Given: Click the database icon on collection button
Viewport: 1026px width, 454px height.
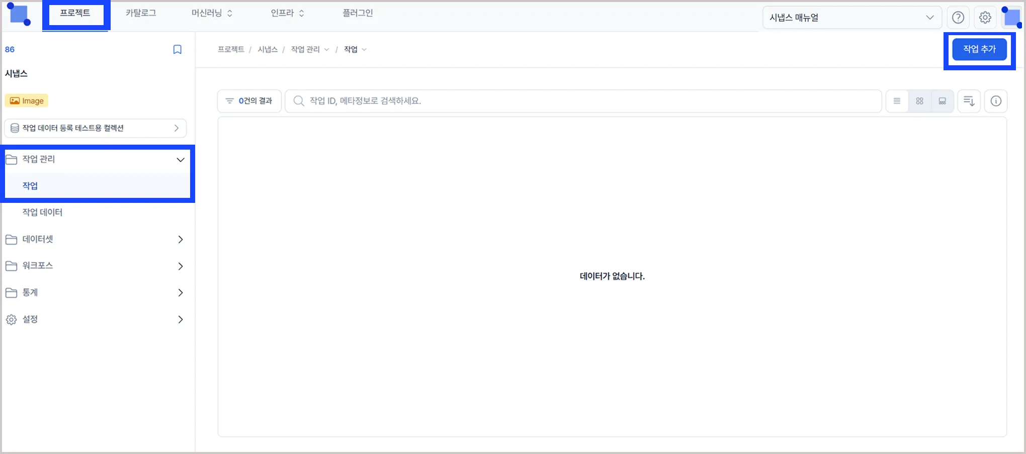Looking at the screenshot, I should [15, 128].
